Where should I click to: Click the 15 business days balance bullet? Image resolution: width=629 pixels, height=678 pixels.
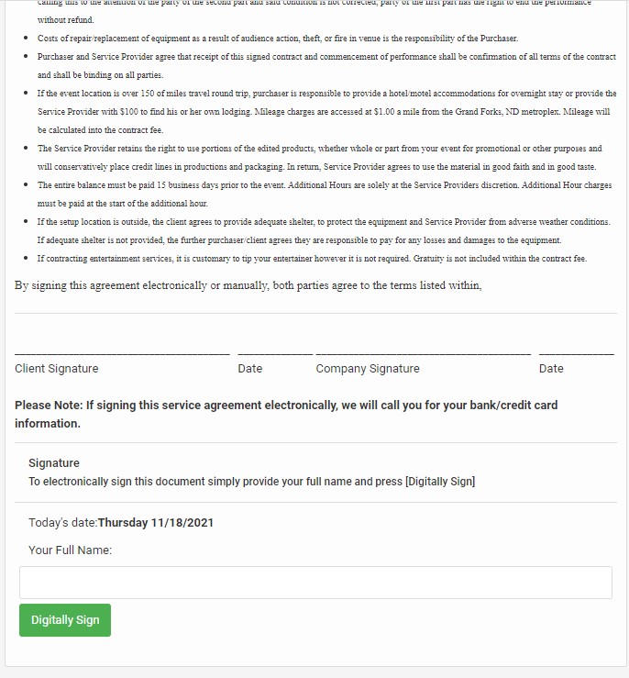pyautogui.click(x=326, y=195)
